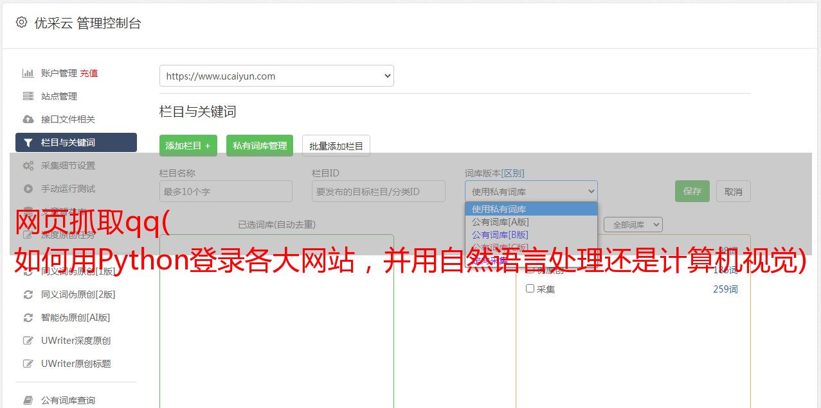Click the 批量添加栏目 button
The image size is (821, 408).
(336, 146)
